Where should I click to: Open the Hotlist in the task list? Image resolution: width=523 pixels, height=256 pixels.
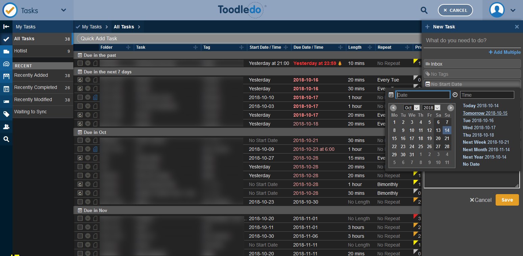click(x=21, y=51)
